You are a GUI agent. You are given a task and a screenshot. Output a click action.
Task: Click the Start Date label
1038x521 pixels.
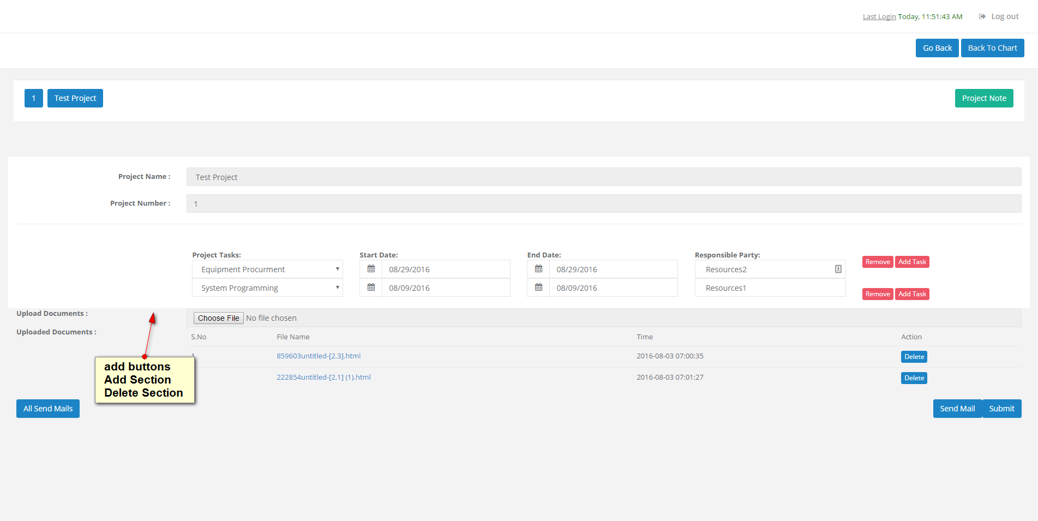(379, 255)
